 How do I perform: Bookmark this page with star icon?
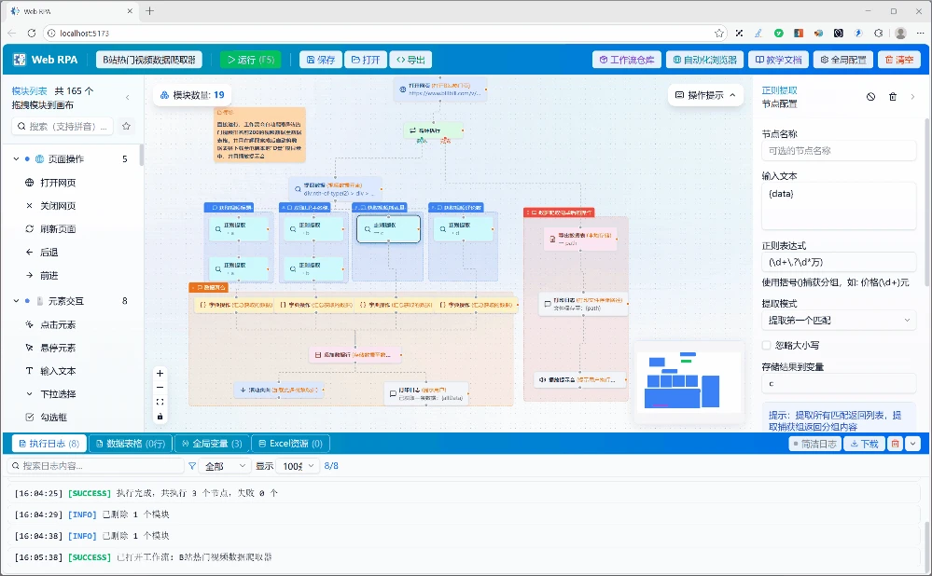719,34
